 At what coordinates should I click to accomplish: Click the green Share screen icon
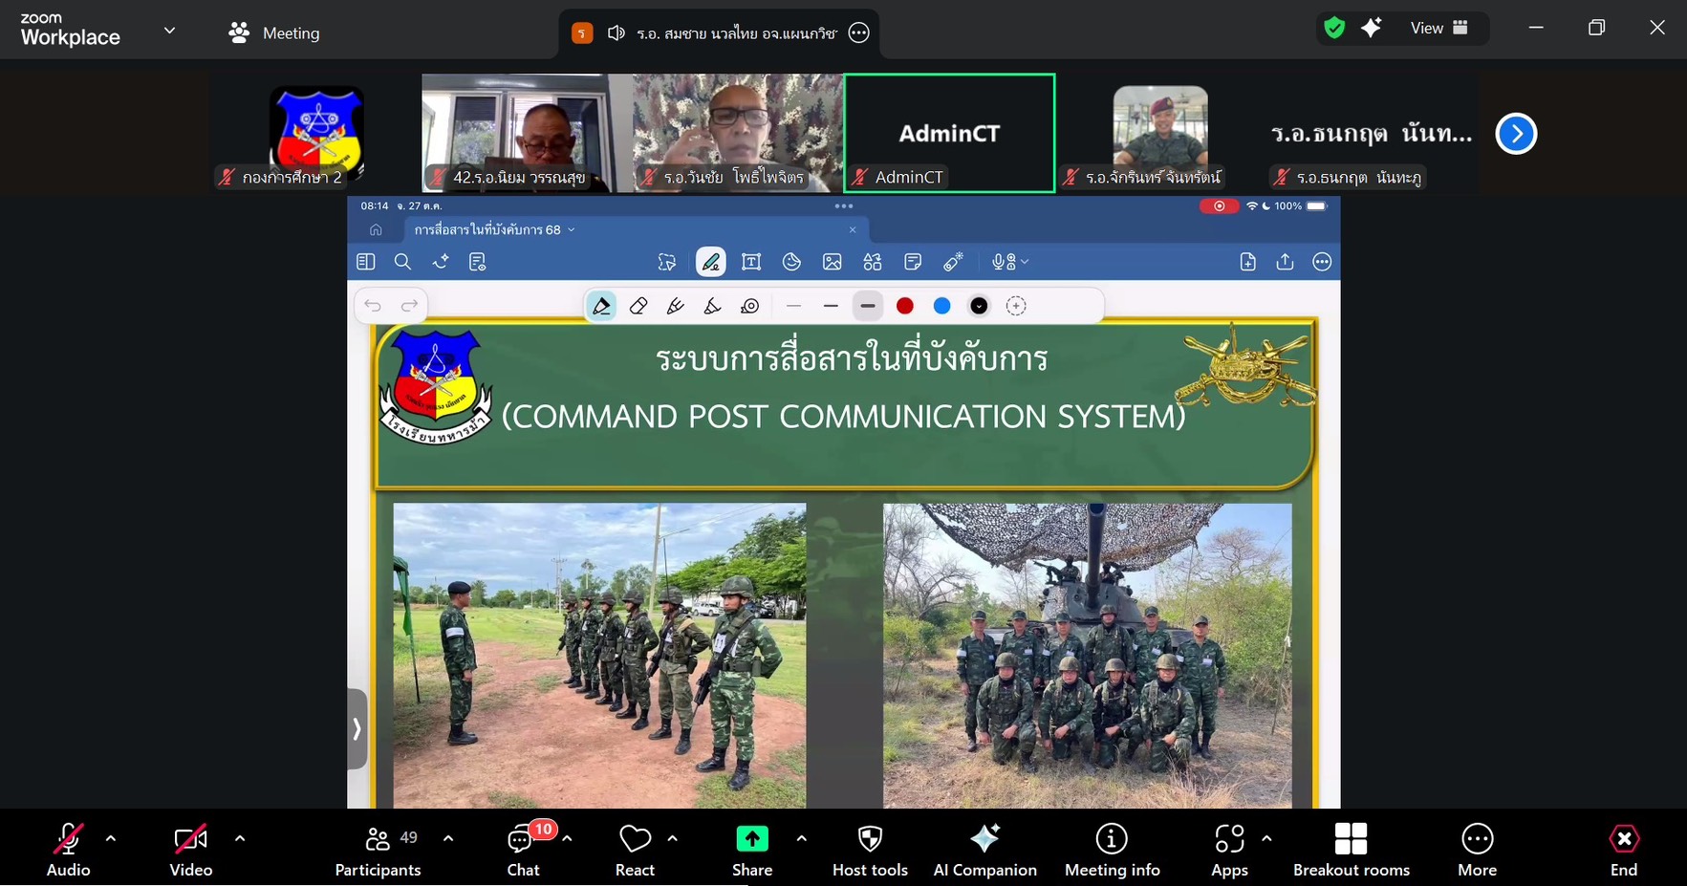tap(752, 839)
